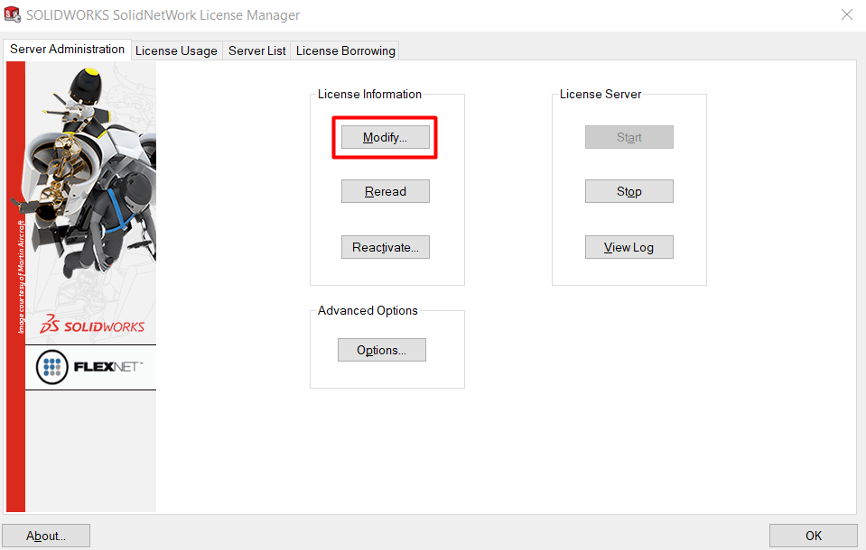866x550 pixels.
Task: Close the License Manager window
Action: click(846, 15)
